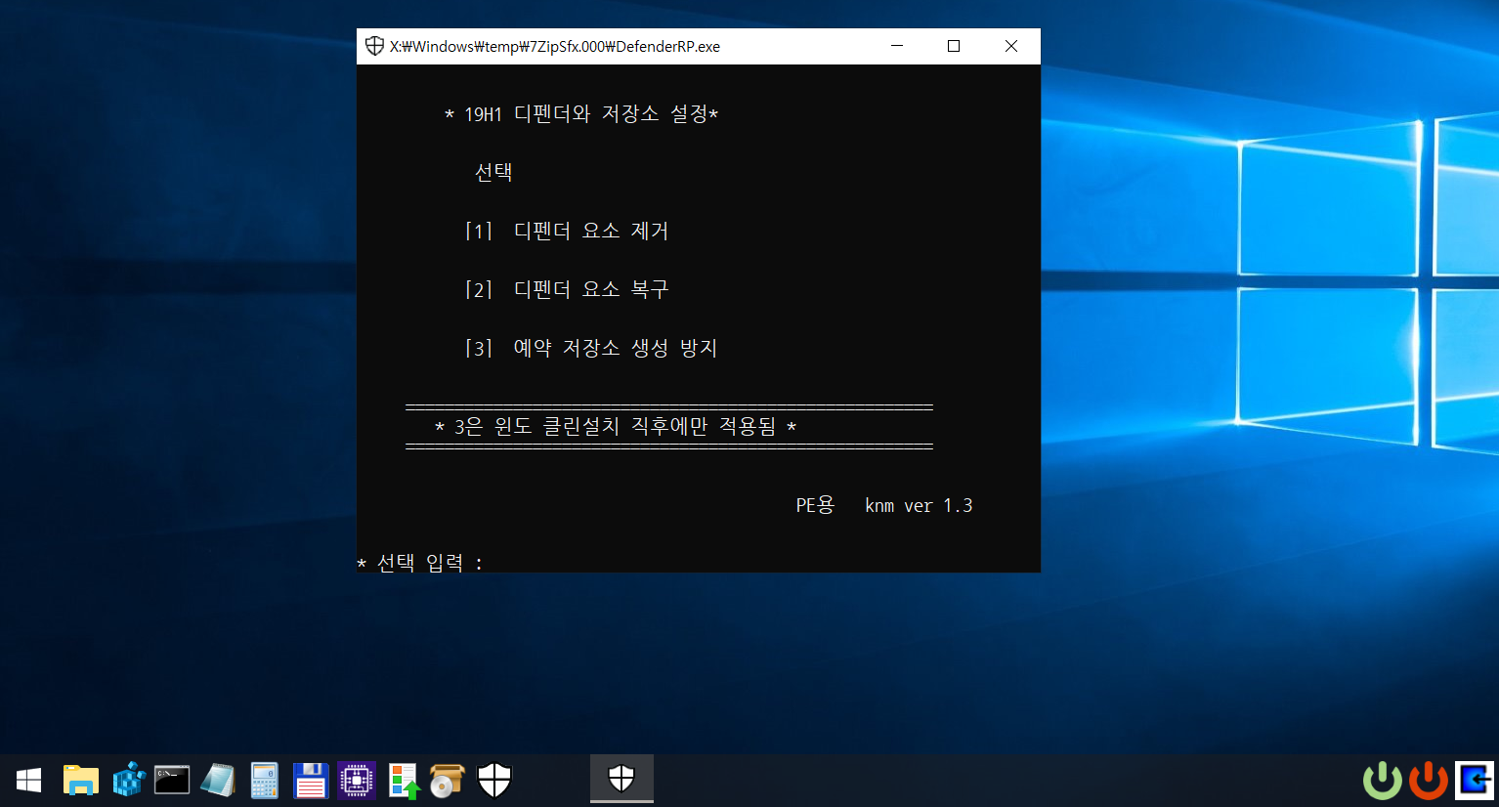
Task: Click the '19H1 디펜더와 저장소 설정' heading
Action: pyautogui.click(x=581, y=114)
